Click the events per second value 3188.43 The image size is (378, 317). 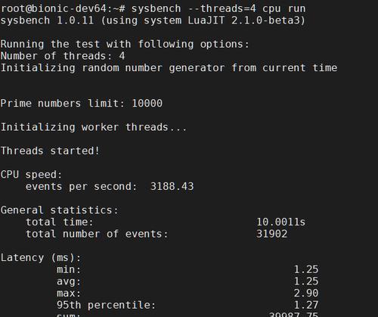(x=172, y=187)
